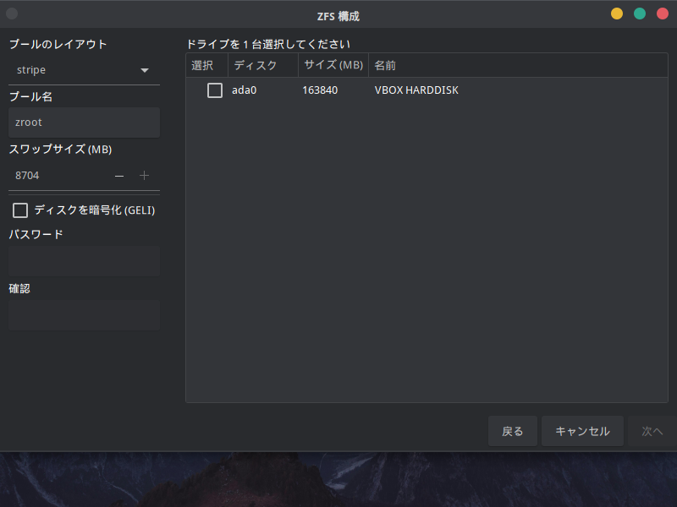Maximize window with green button
Viewport: 677px width, 507px height.
(640, 14)
